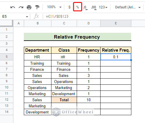Click Development in the Class column
This screenshot has width=145, height=123.
pos(64,94)
